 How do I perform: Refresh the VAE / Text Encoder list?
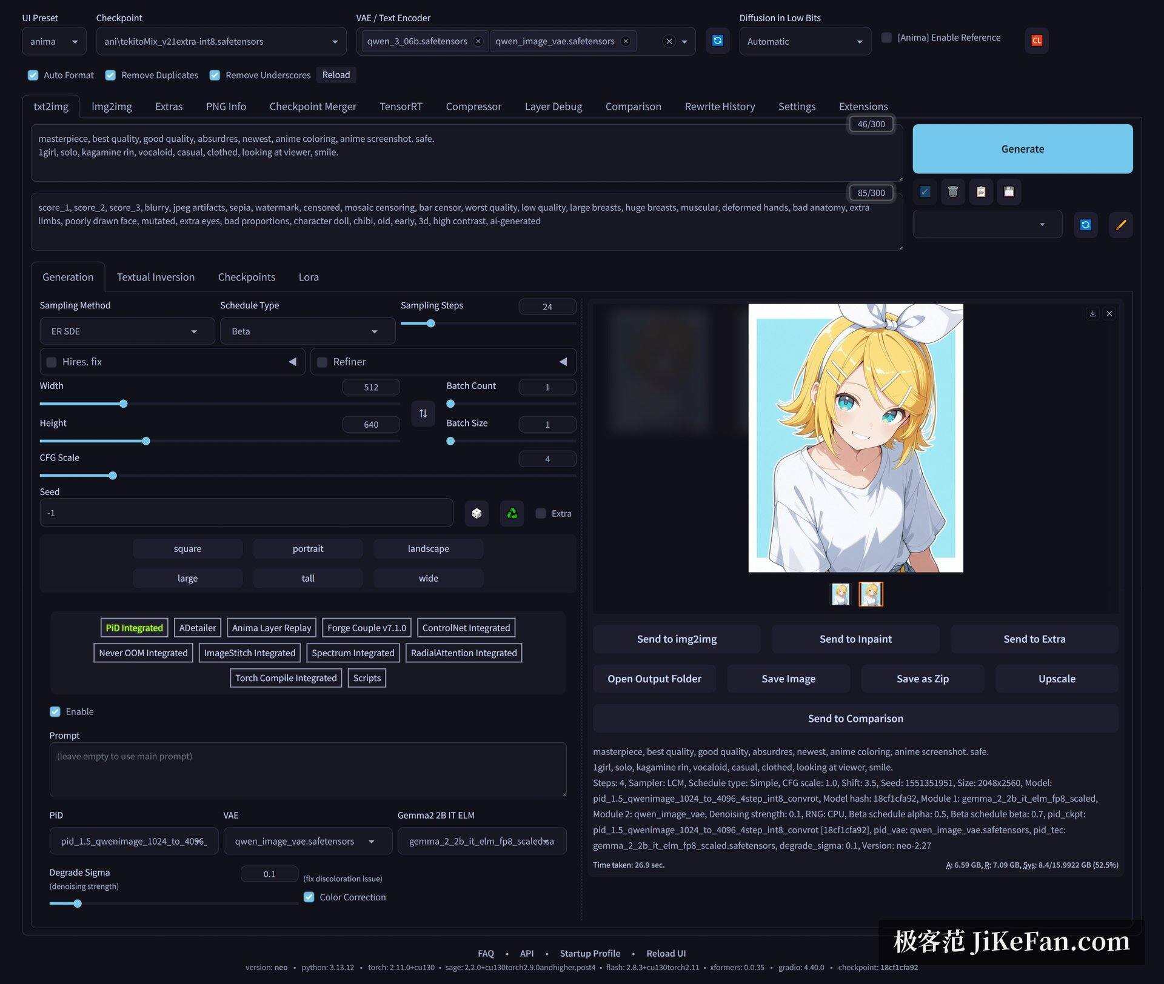717,41
